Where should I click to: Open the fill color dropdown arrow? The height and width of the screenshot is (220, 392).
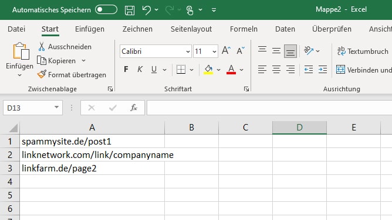tap(218, 70)
